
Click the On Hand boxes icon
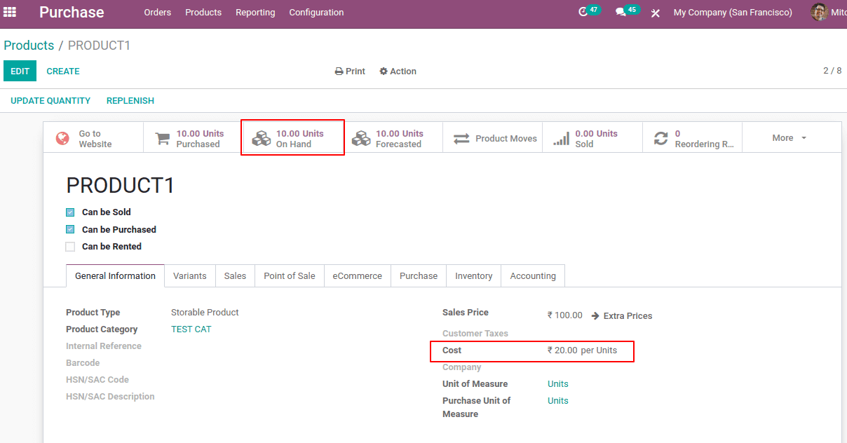(x=261, y=138)
